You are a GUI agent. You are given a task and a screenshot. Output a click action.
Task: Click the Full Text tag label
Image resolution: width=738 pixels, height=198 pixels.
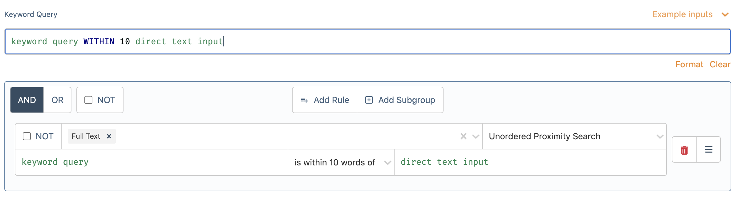pyautogui.click(x=86, y=136)
